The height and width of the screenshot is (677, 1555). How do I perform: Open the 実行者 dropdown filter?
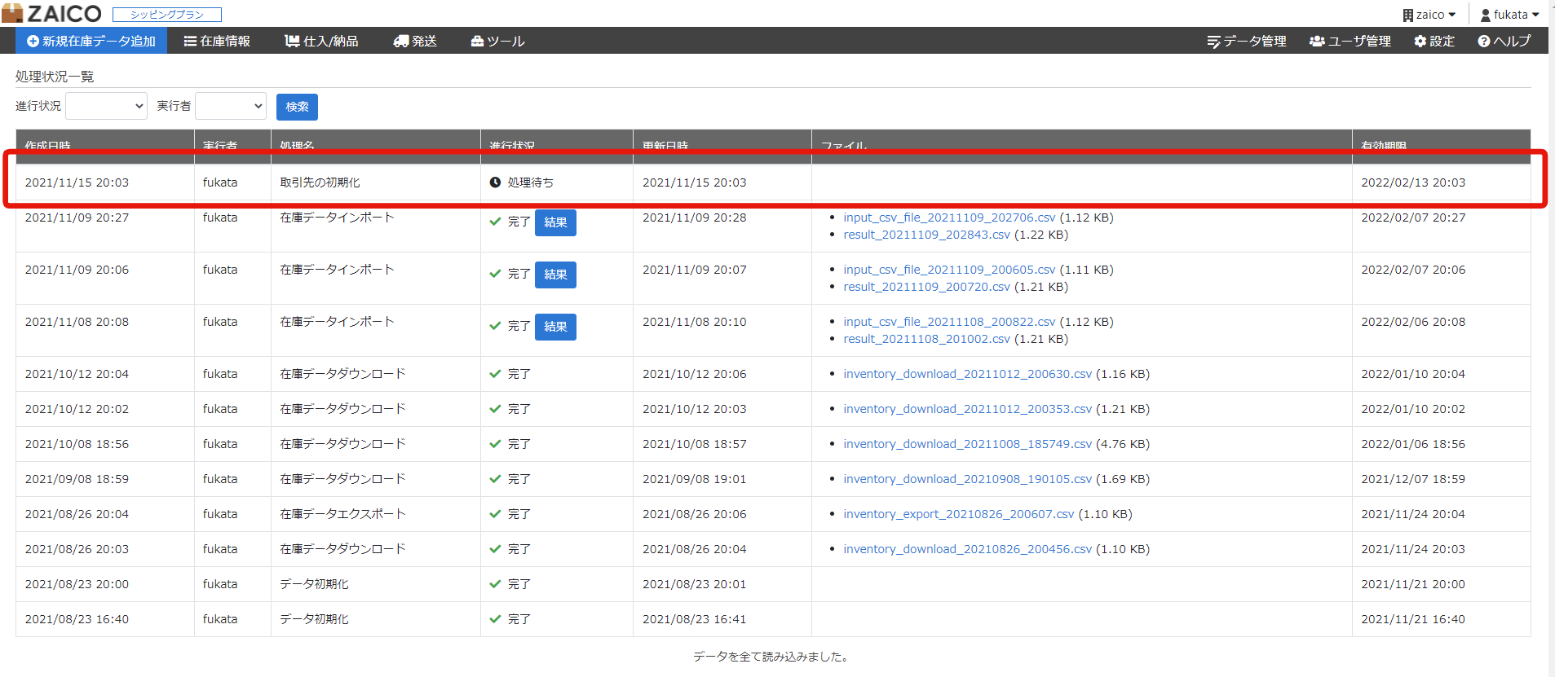click(x=231, y=106)
